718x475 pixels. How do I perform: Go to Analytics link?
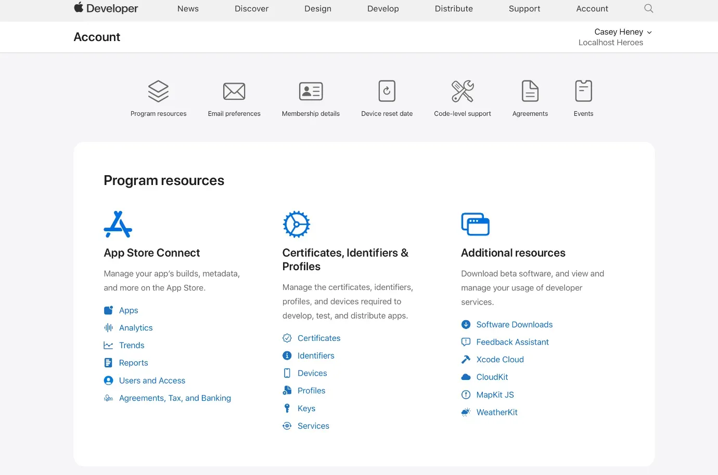[x=136, y=328]
